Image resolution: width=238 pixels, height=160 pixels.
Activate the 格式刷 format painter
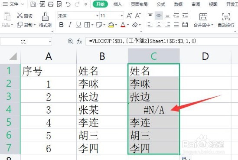coord(45,20)
